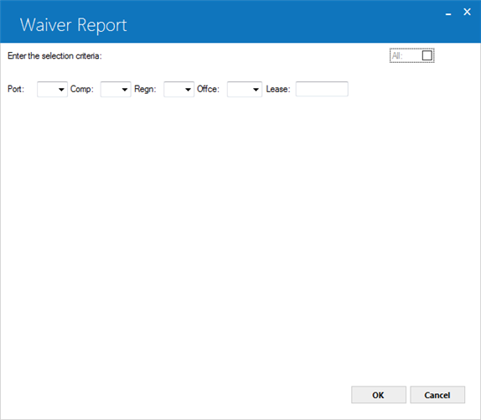This screenshot has height=420, width=481.
Task: Open the Regn dropdown arrow
Action: pyautogui.click(x=188, y=89)
